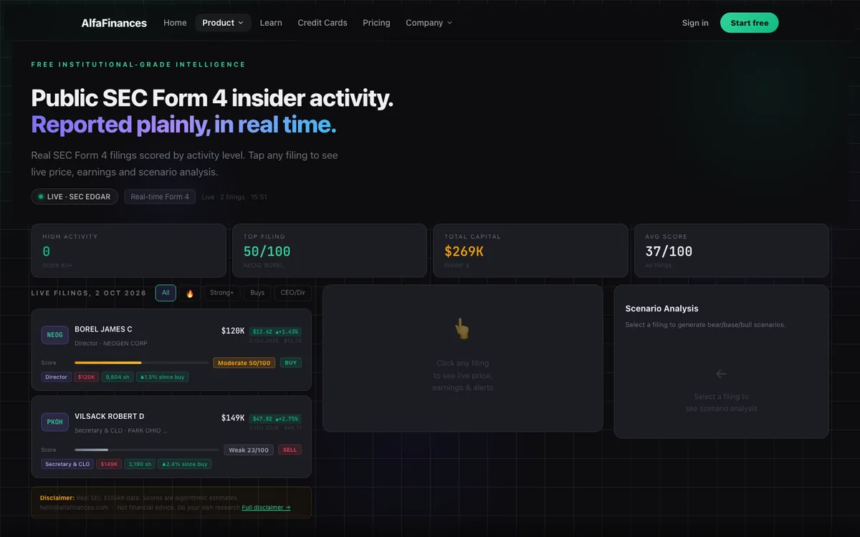Click the 9,804 sh tag

coord(118,377)
